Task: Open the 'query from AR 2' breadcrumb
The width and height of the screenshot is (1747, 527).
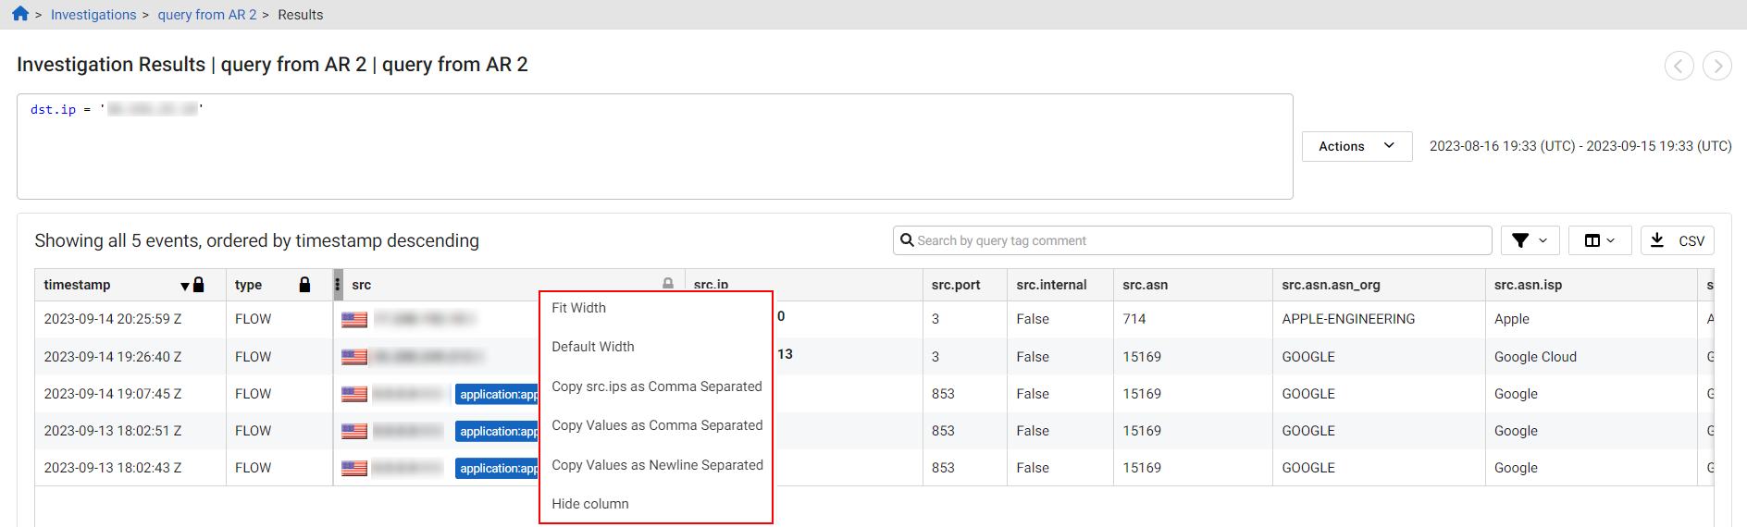Action: pyautogui.click(x=207, y=15)
